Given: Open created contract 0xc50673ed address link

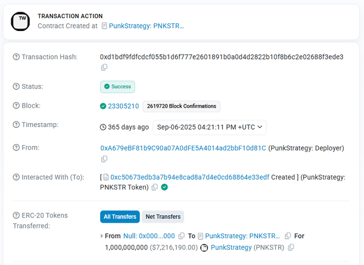Looking at the screenshot, I should pyautogui.click(x=189, y=177).
